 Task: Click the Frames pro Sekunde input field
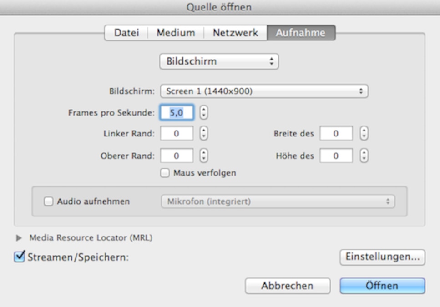point(177,112)
